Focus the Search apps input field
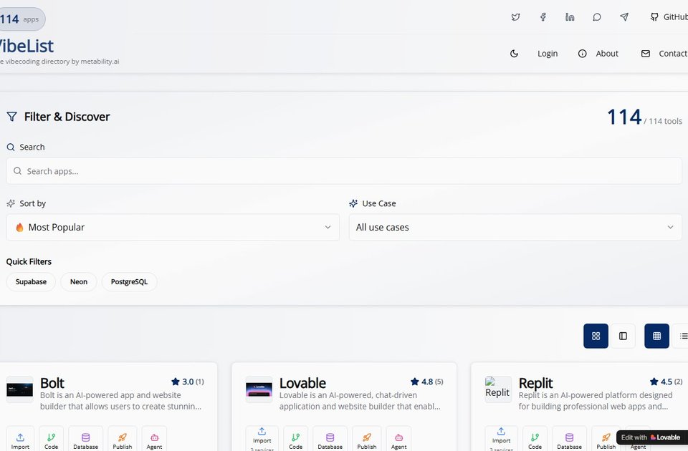 pos(344,171)
